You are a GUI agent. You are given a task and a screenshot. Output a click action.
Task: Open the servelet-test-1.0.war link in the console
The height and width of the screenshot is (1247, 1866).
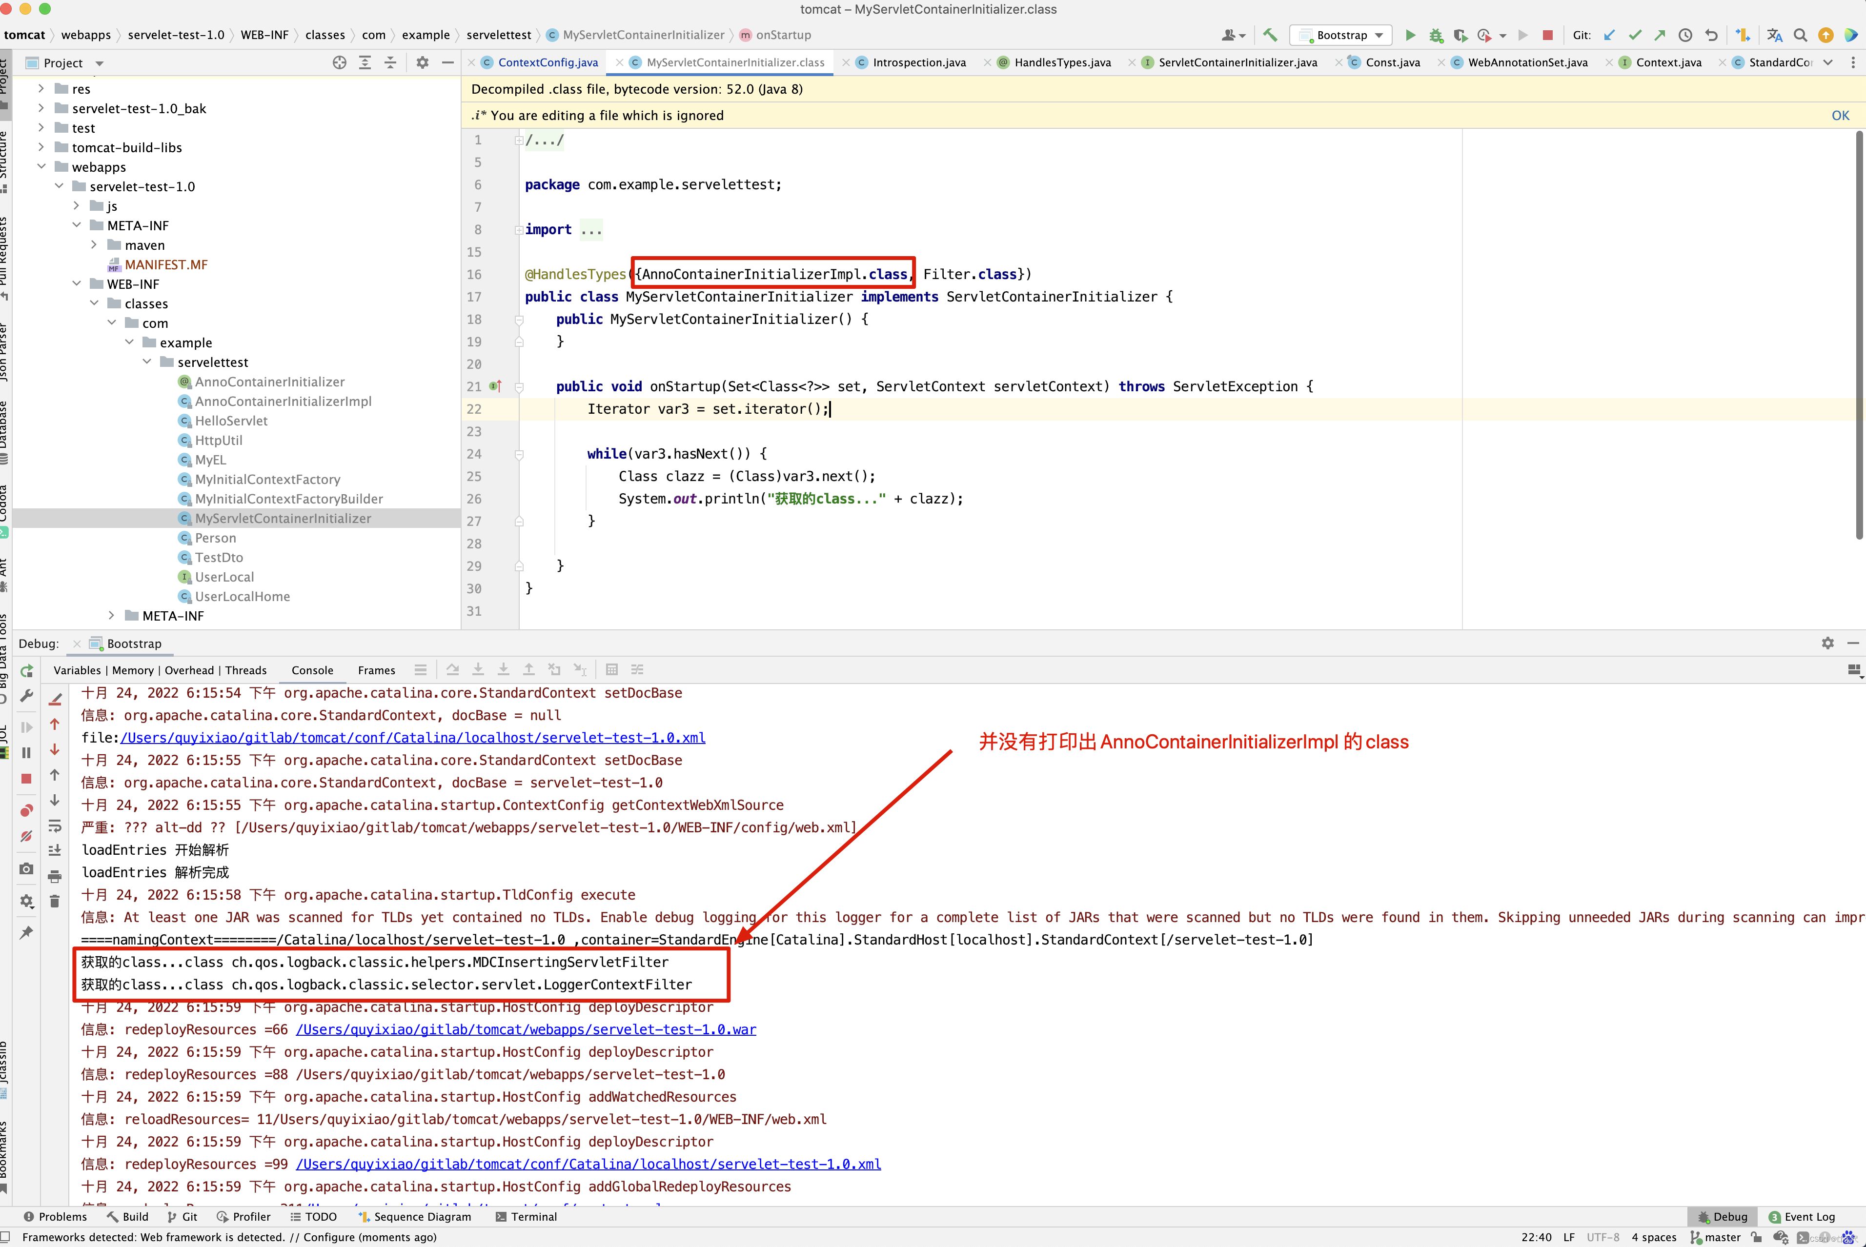[x=526, y=1029]
